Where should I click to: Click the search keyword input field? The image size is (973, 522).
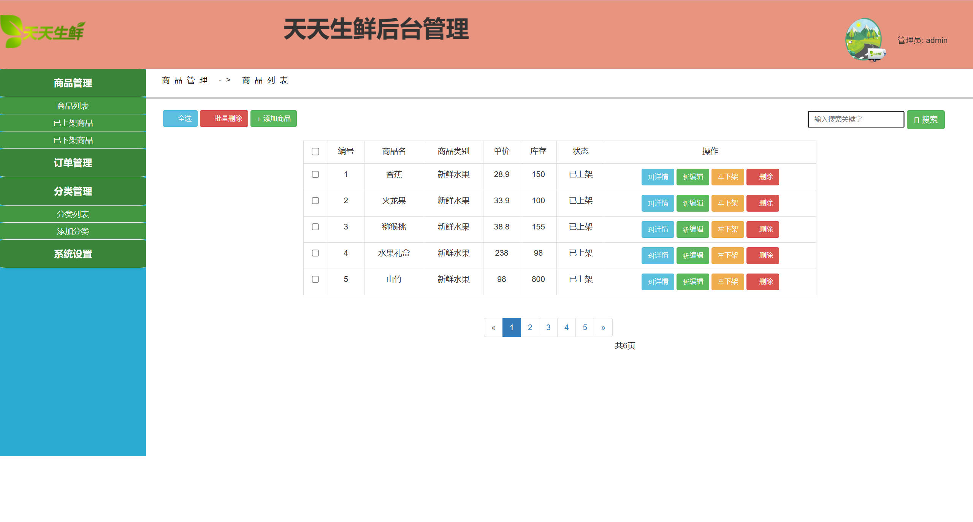[855, 119]
